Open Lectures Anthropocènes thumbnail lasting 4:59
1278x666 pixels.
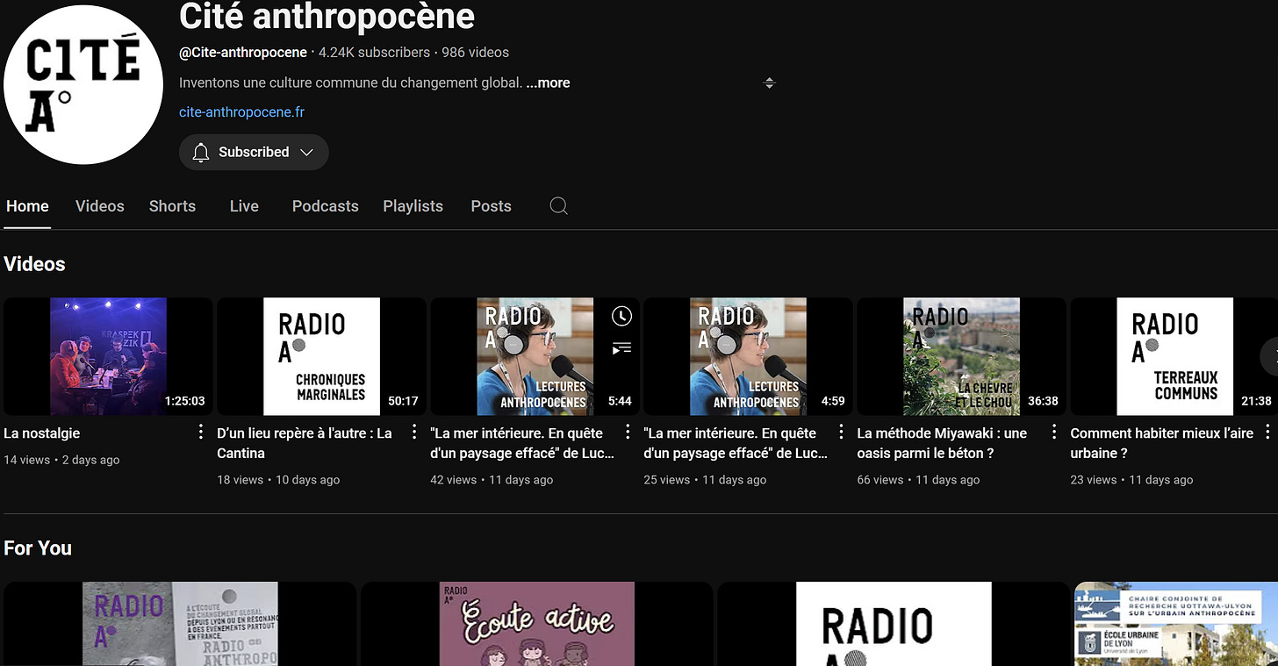(748, 356)
